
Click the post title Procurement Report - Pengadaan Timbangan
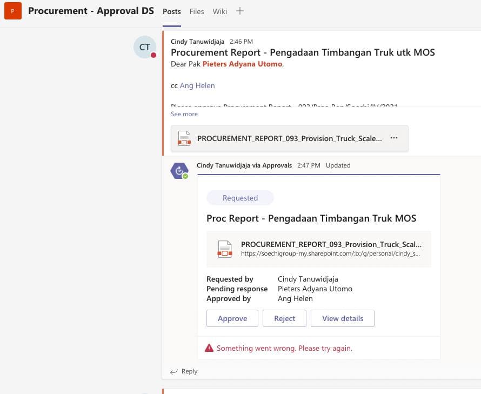tap(303, 52)
